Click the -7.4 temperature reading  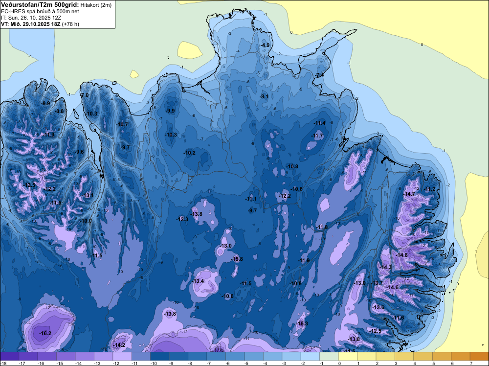(319, 75)
